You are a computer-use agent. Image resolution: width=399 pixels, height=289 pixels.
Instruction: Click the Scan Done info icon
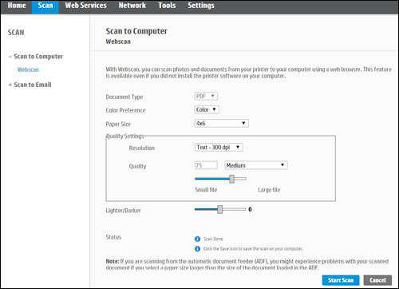click(197, 239)
